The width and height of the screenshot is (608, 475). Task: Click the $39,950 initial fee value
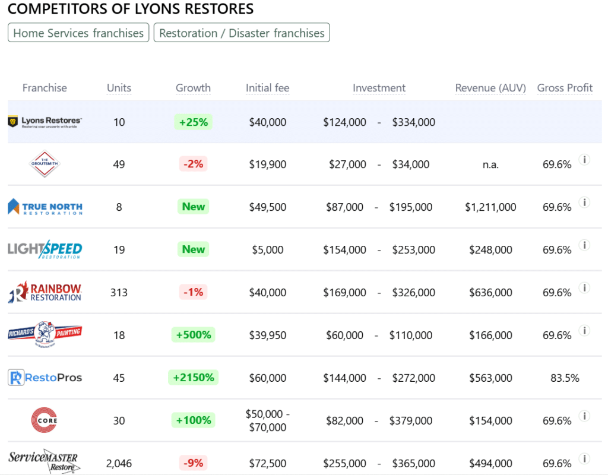pos(268,335)
